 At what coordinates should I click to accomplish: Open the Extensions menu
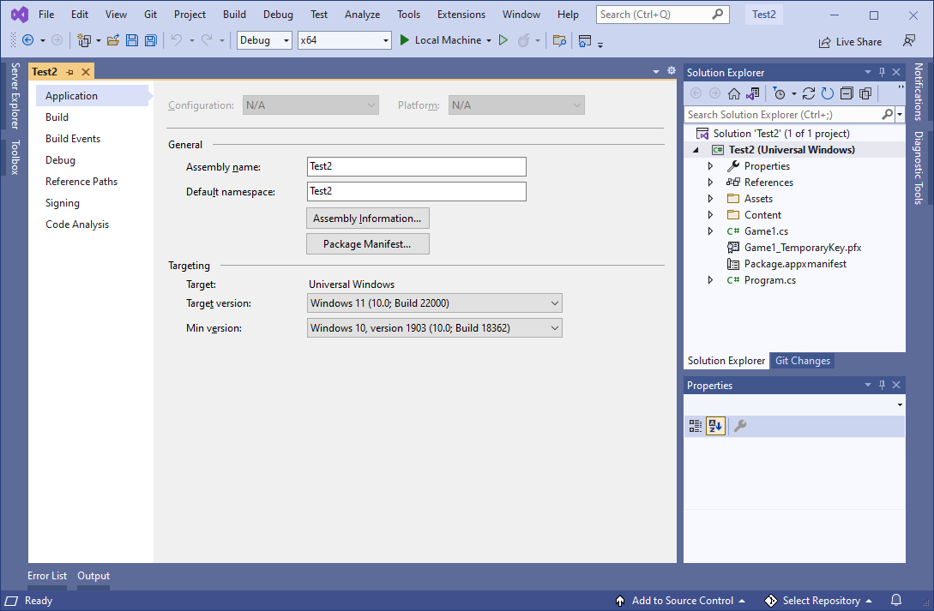[x=461, y=15]
